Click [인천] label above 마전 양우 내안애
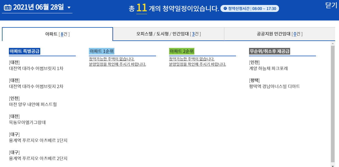This screenshot has height=167, width=339. coord(14,98)
